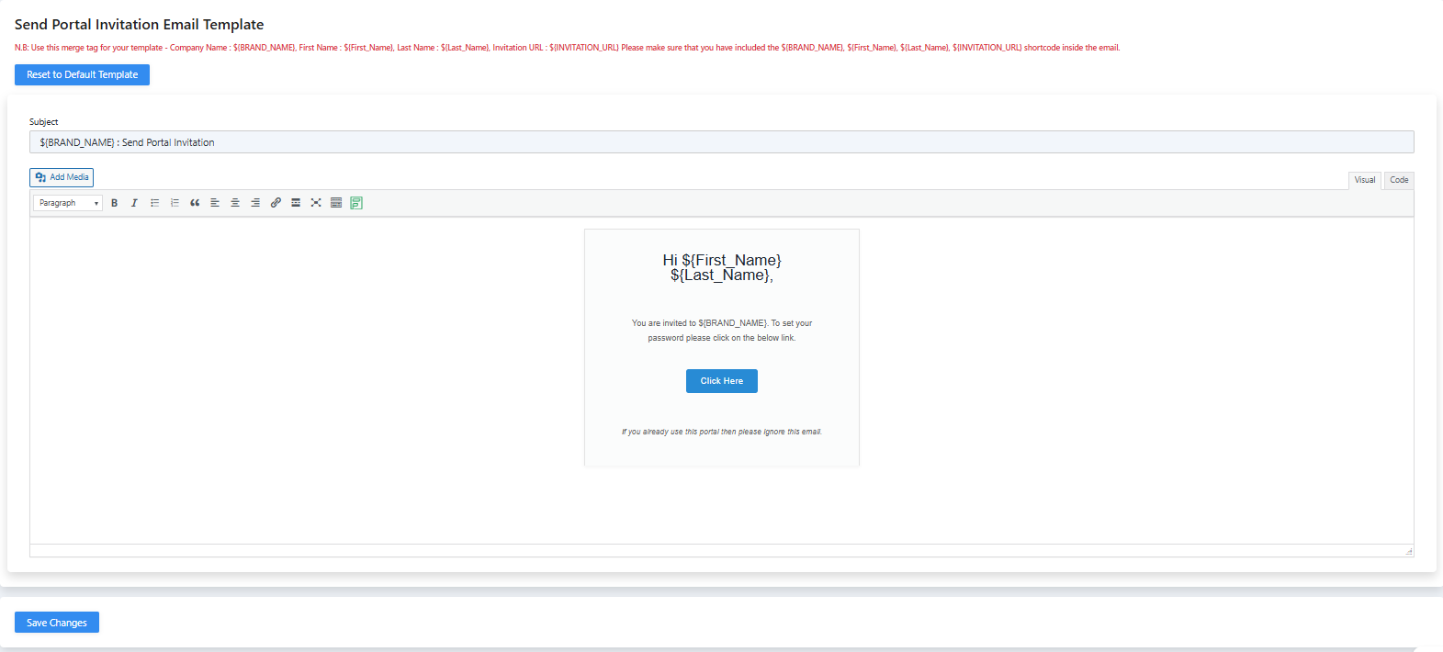Open the Paragraph format dropdown

coord(68,203)
